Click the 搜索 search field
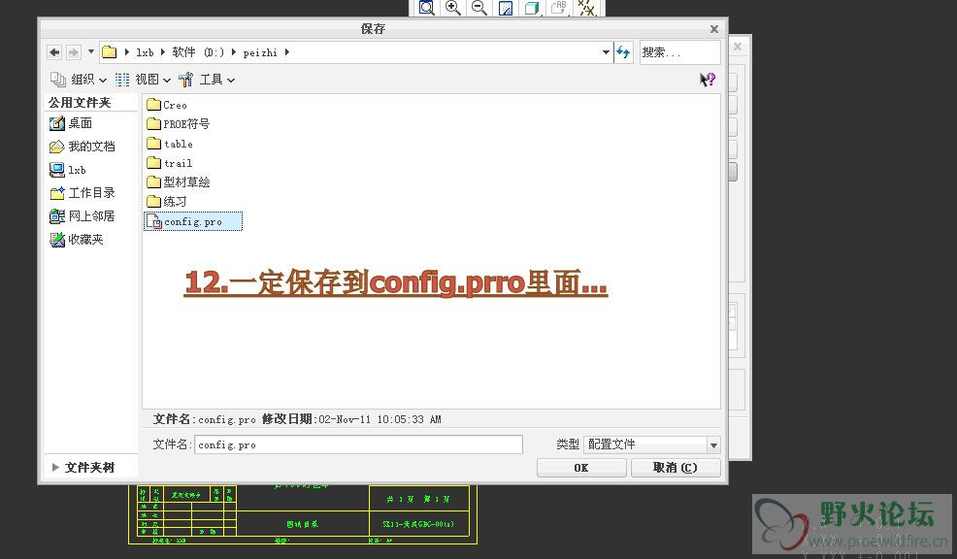The image size is (957, 559). click(679, 52)
